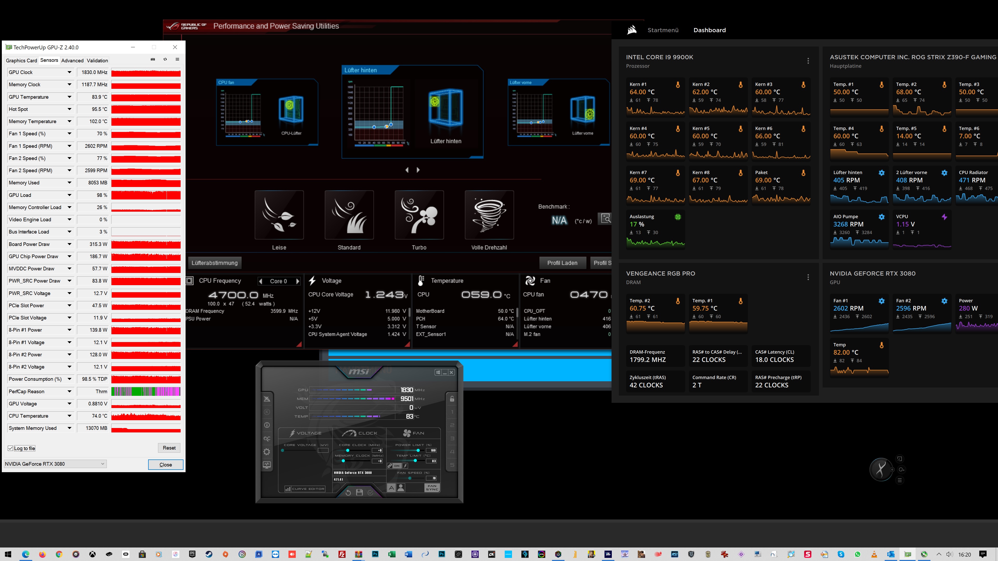Open the Afterburner hardware monitor icon
998x561 pixels.
click(x=267, y=465)
